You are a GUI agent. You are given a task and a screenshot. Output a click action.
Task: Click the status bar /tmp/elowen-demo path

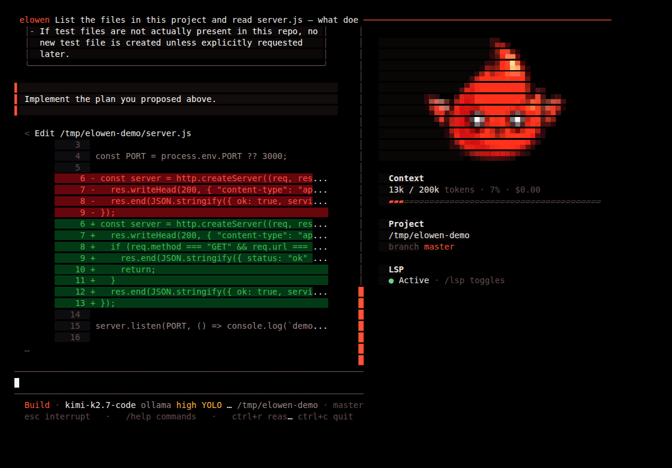tap(277, 405)
